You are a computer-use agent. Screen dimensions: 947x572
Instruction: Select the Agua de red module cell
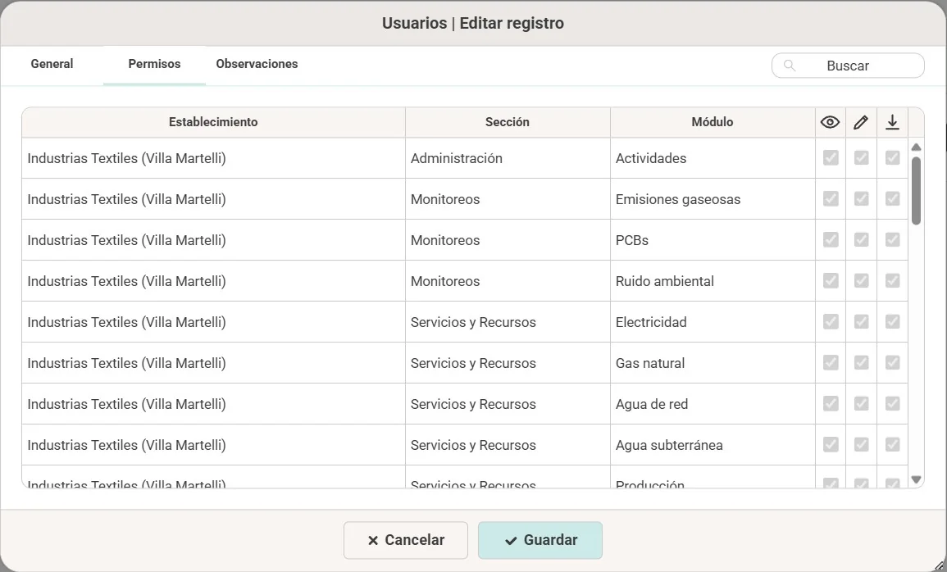713,404
